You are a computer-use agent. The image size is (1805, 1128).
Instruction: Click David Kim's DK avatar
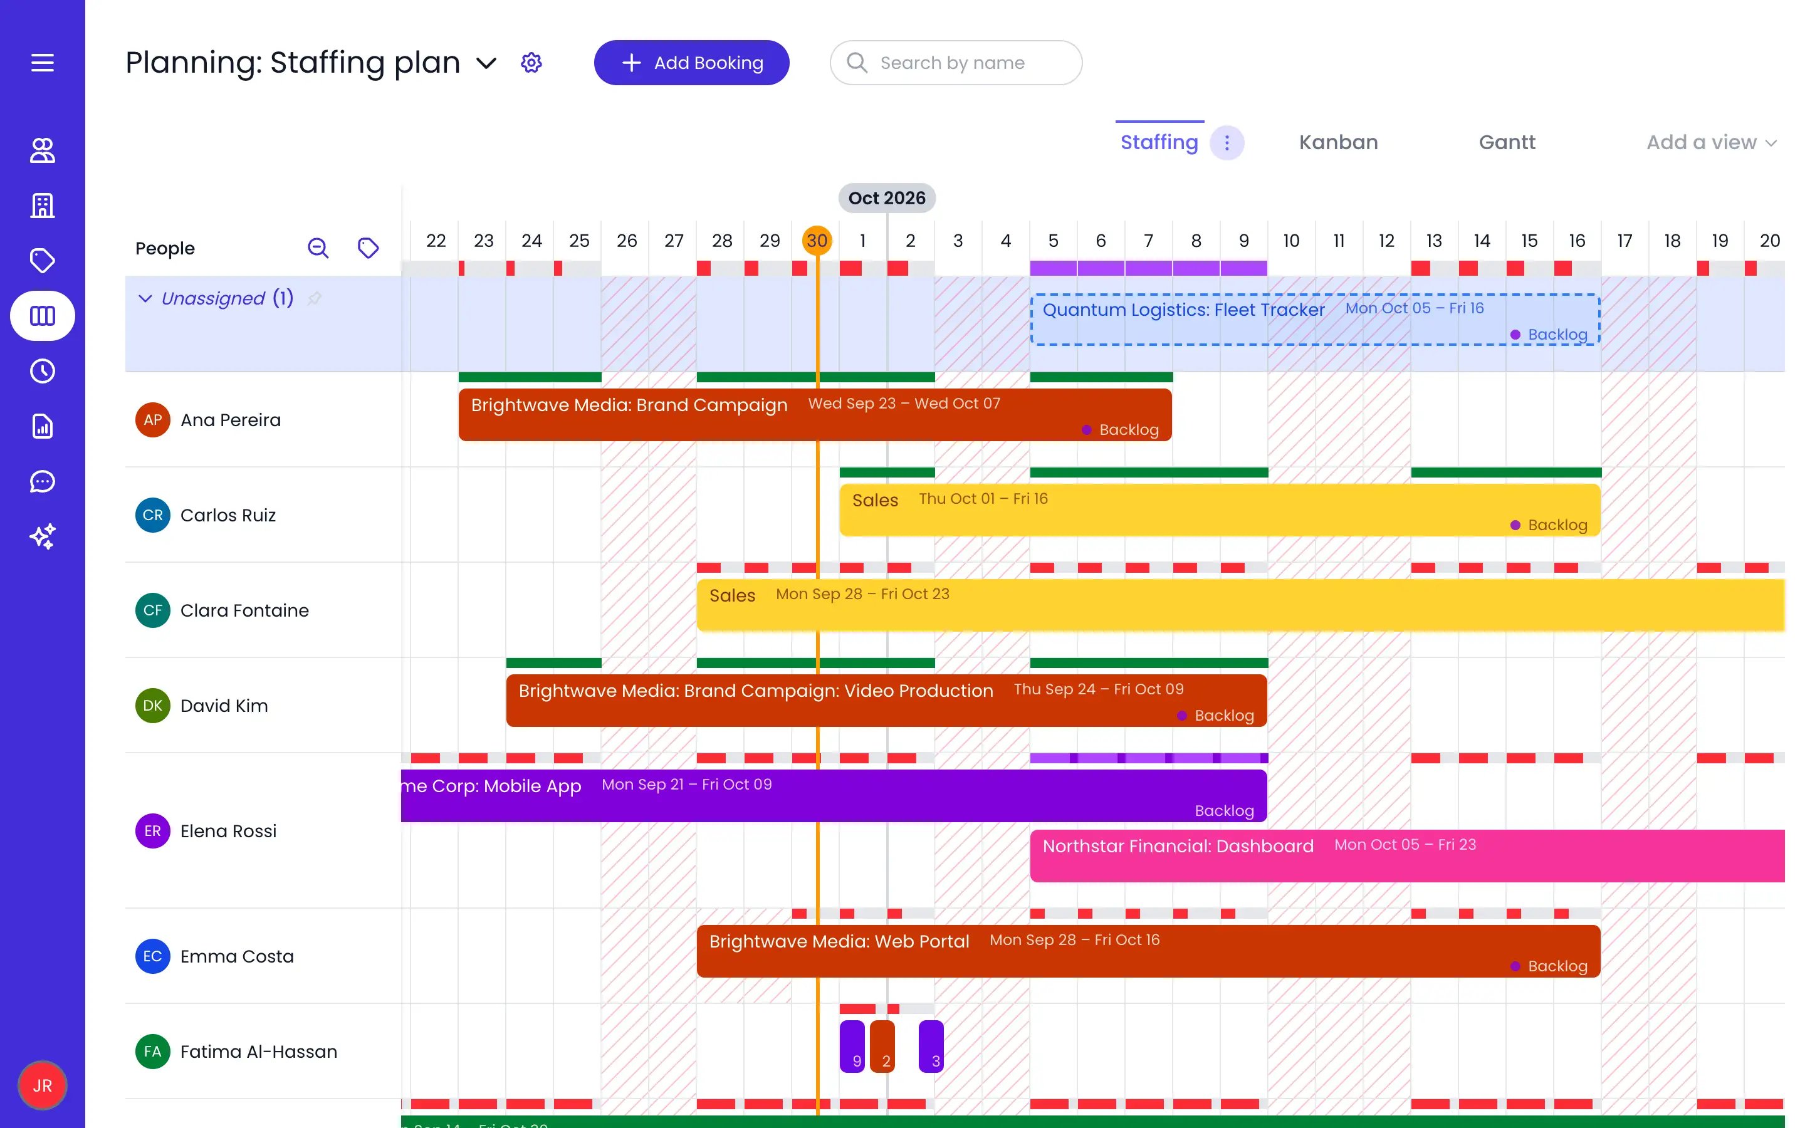point(152,706)
